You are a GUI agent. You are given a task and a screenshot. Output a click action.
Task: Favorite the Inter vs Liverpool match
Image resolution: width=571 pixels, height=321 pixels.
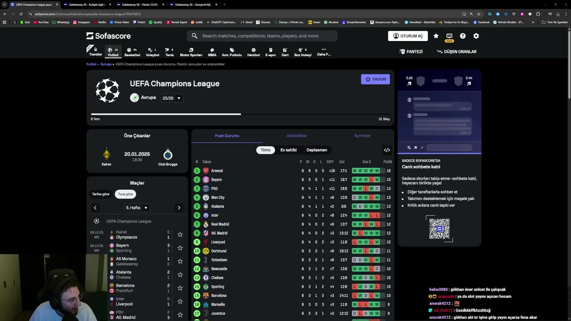click(180, 301)
